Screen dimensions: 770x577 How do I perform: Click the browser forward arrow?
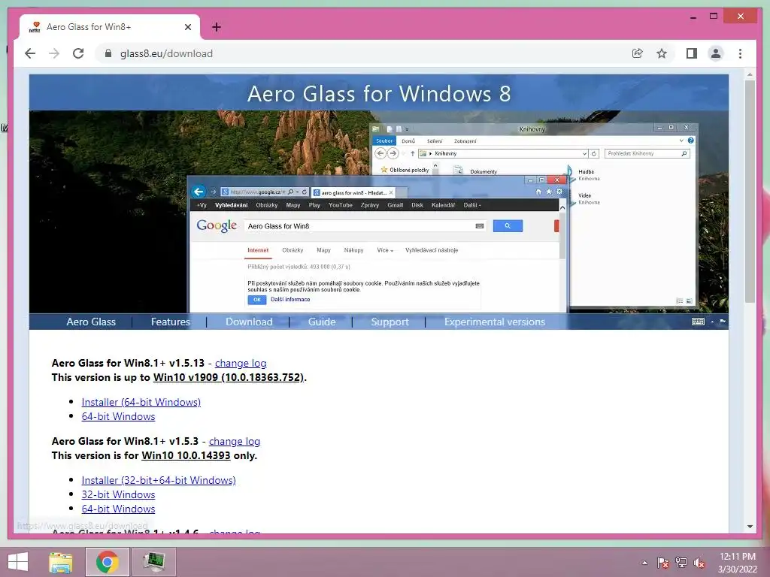point(54,53)
